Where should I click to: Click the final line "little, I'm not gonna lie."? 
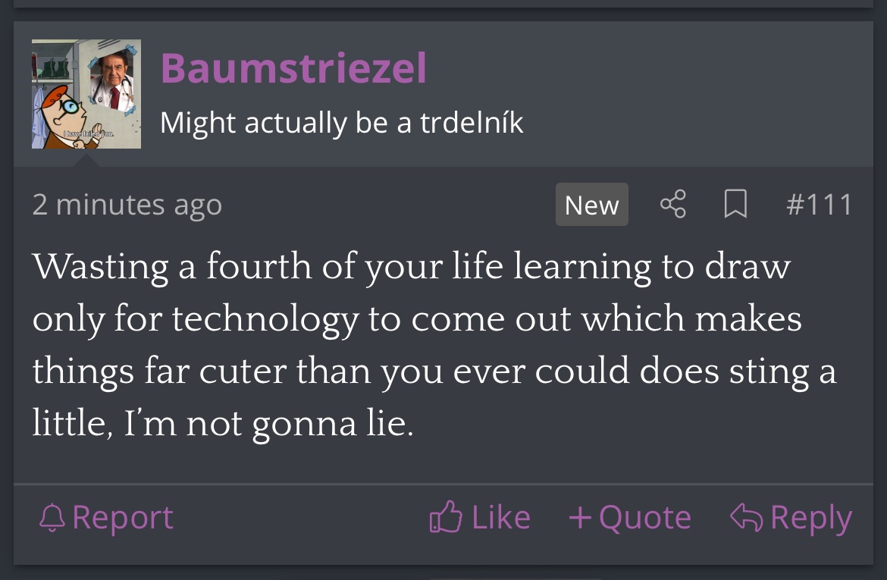[223, 423]
